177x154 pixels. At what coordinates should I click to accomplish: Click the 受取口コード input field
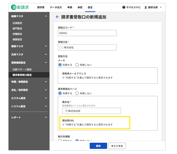87,33
